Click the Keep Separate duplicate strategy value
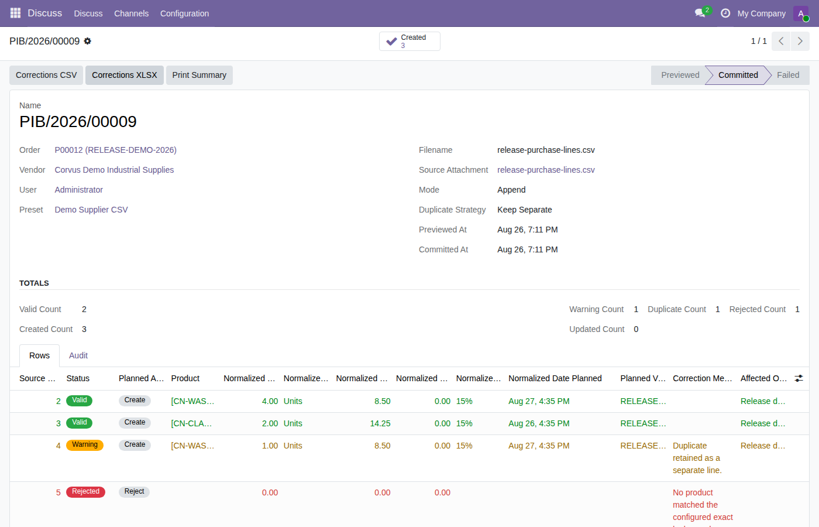Screen dimensions: 819x527 (x=525, y=210)
